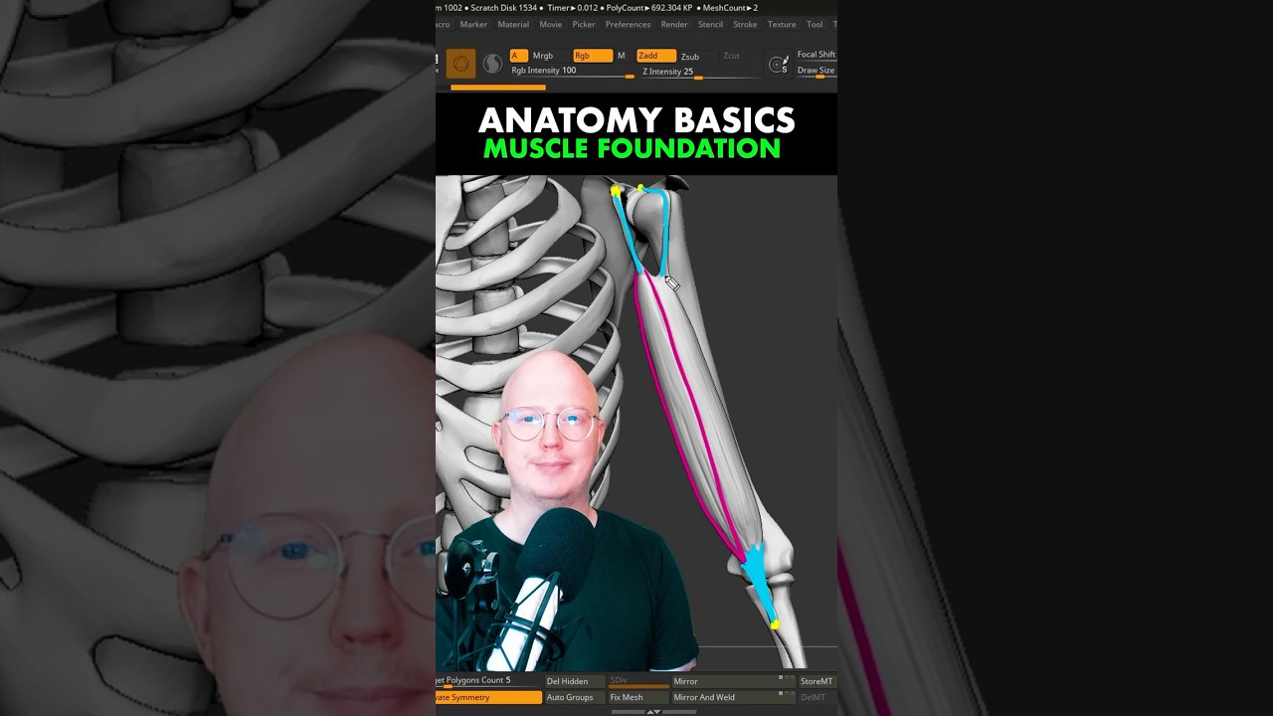Click the StoreMT button
The image size is (1273, 716).
(x=817, y=681)
